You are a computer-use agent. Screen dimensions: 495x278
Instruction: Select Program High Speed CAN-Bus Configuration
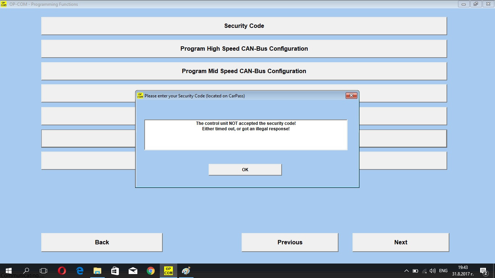pyautogui.click(x=244, y=49)
